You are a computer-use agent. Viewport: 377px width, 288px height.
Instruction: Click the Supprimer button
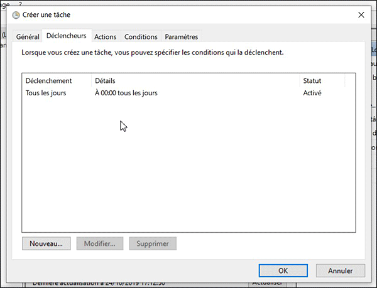point(153,243)
